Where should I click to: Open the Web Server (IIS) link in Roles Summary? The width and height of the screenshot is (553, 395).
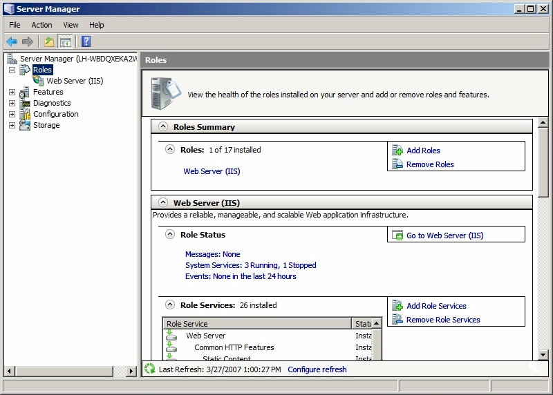tap(212, 171)
